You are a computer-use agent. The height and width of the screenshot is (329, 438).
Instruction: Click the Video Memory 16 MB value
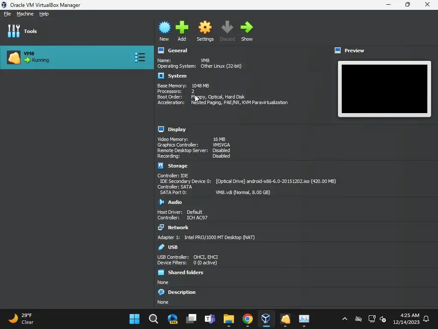coord(219,139)
